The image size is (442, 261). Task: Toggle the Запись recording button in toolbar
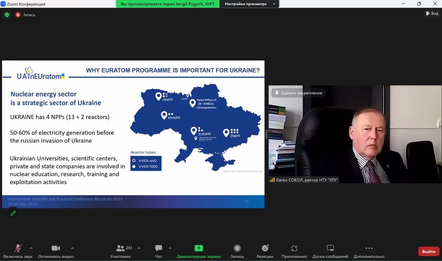pyautogui.click(x=237, y=251)
